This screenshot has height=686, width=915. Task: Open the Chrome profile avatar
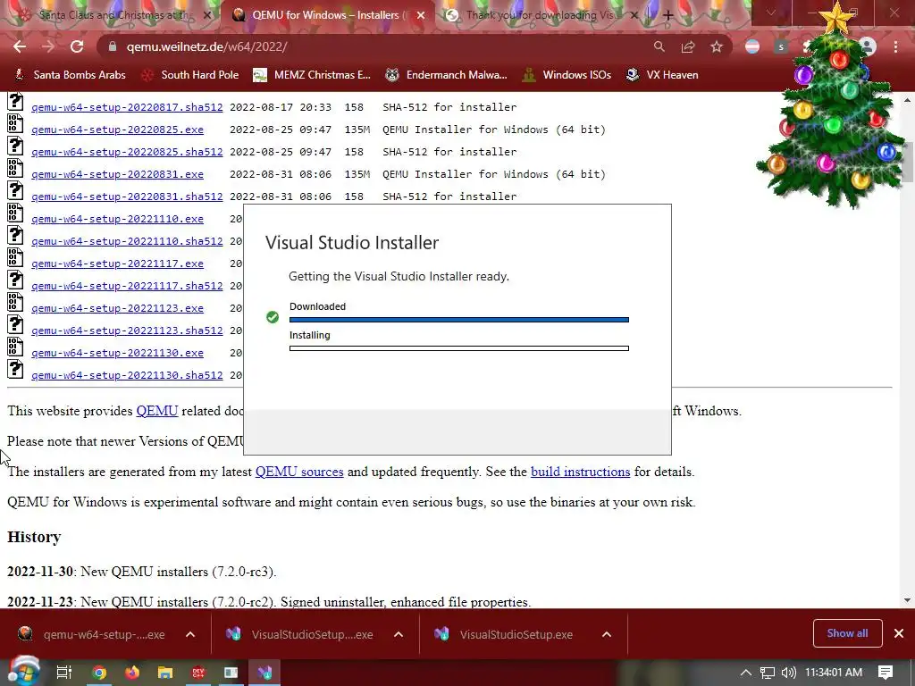coord(868,46)
